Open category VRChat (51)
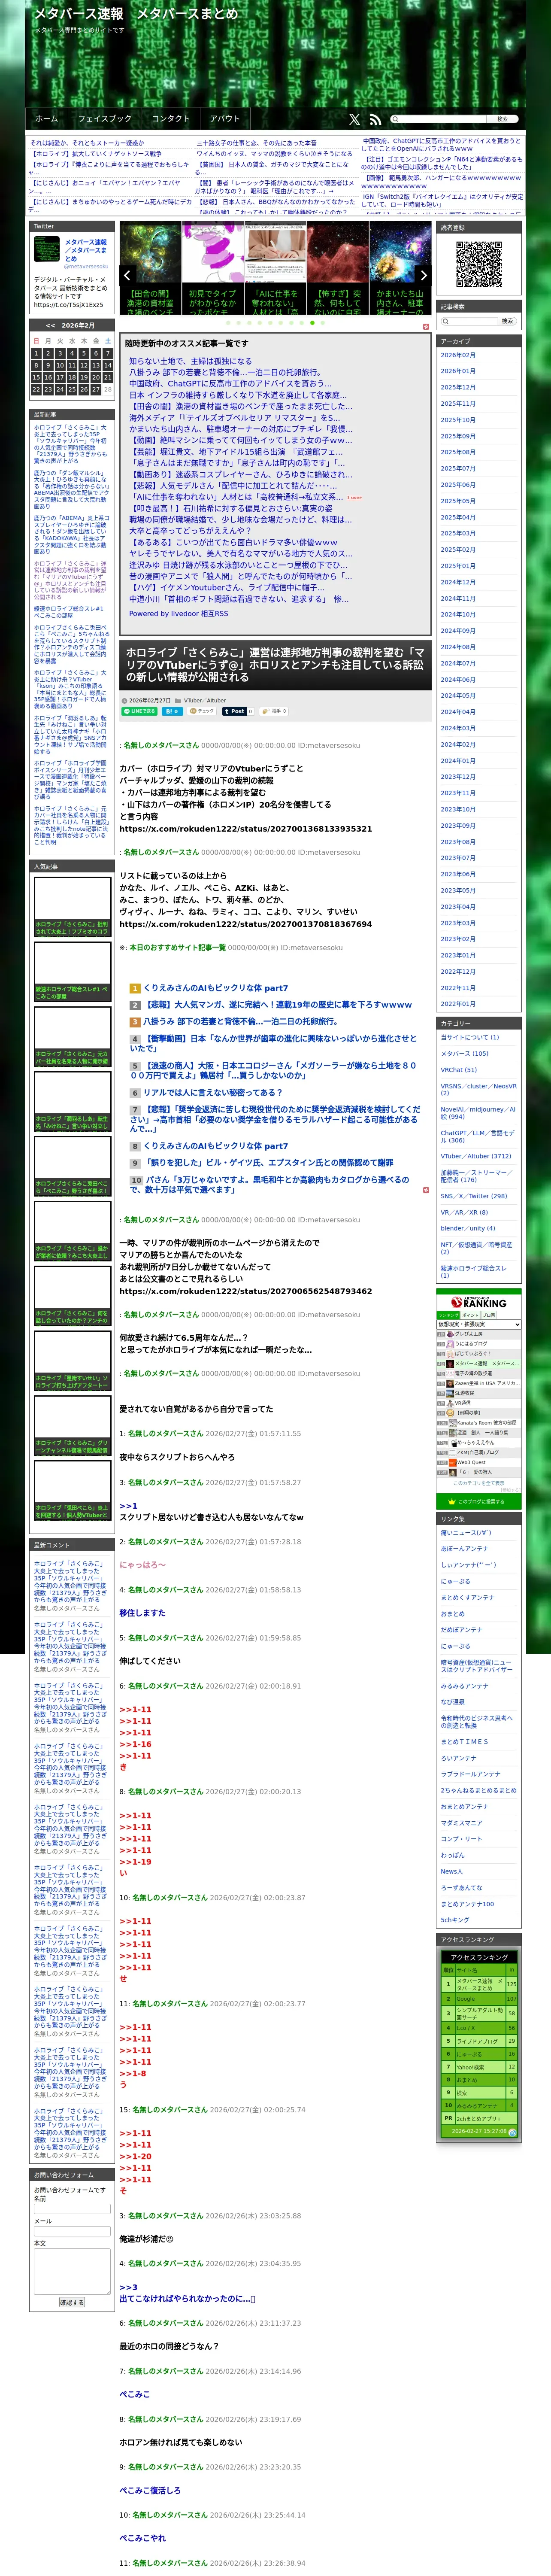Screen dimensions: 551x2576 click(459, 1070)
